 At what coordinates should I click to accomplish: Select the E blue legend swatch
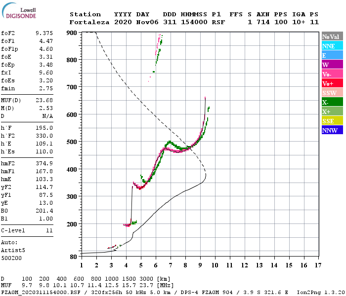(x=332, y=55)
